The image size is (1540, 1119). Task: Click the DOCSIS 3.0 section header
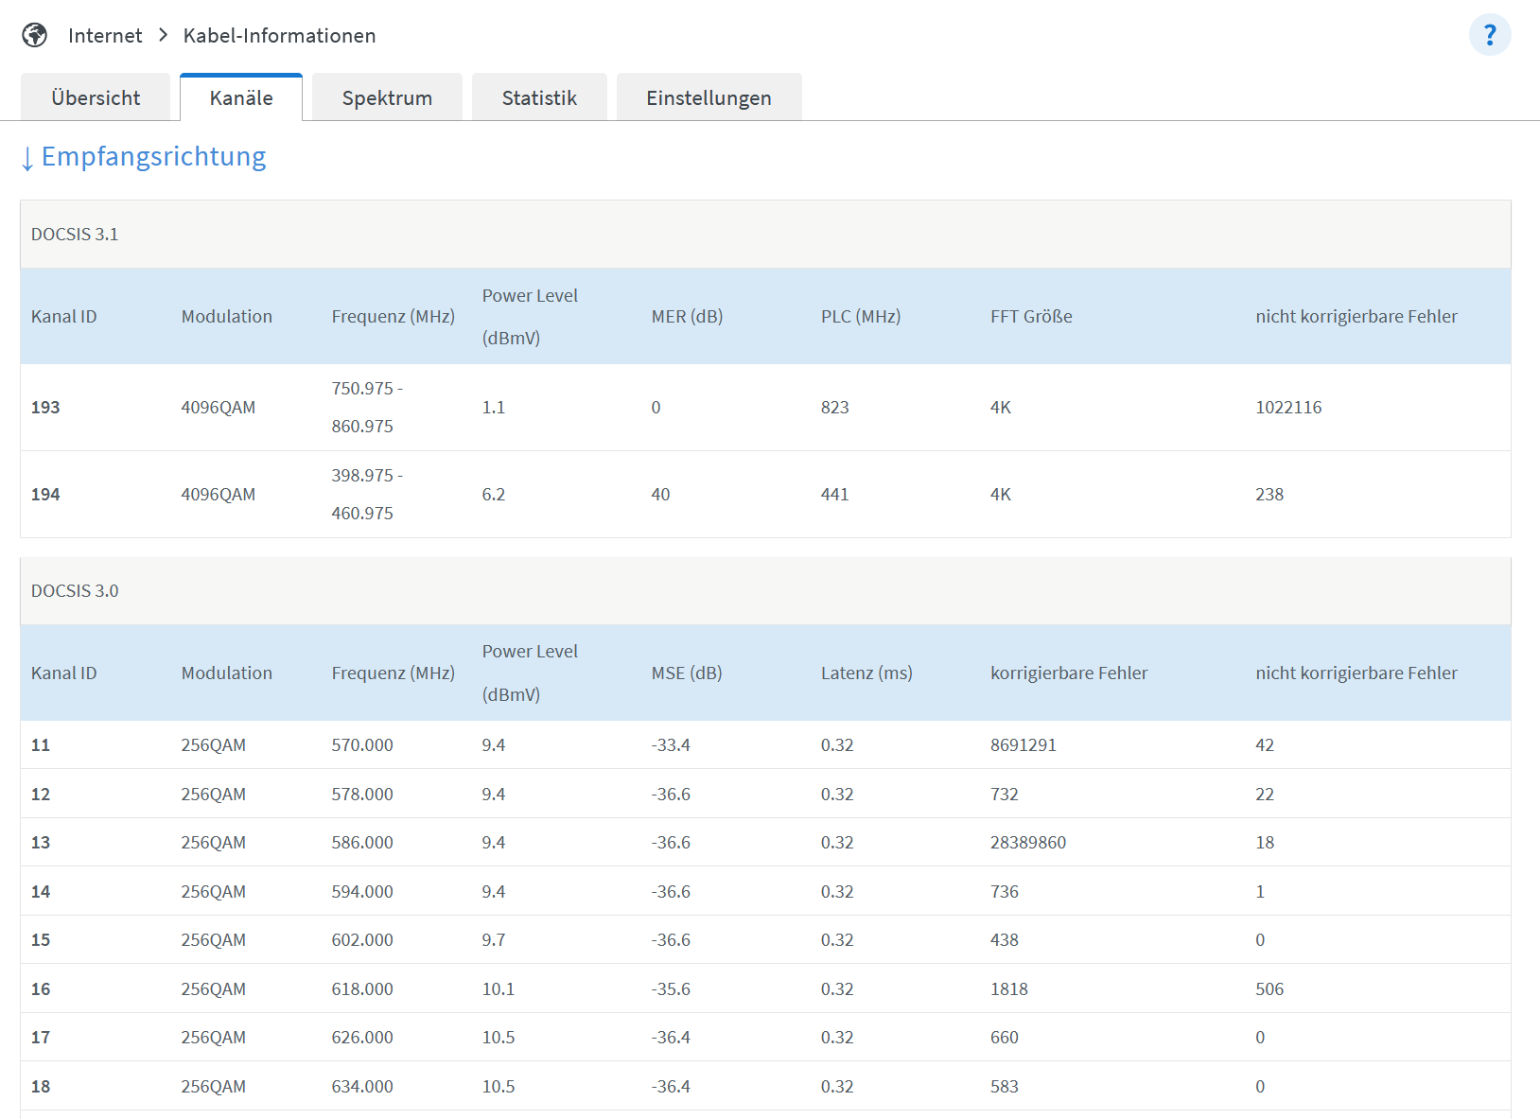click(765, 590)
